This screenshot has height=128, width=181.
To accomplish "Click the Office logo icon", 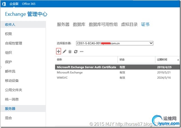I will point(4,4).
